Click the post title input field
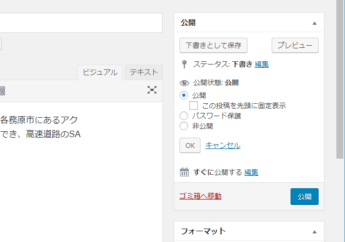Viewport: 345px width, 242px height. click(81, 23)
